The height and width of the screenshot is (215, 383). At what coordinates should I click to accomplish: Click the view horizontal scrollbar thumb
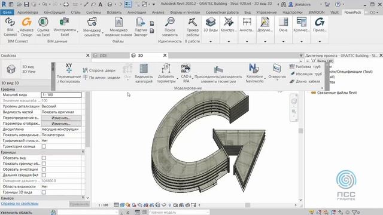(x=247, y=205)
